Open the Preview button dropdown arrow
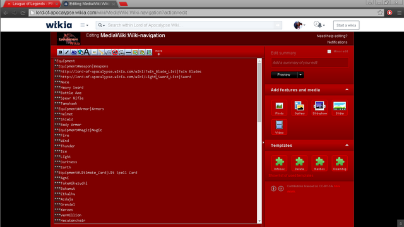 (300, 75)
